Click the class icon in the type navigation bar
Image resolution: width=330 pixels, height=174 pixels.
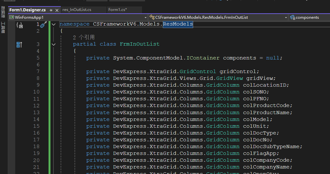click(152, 17)
